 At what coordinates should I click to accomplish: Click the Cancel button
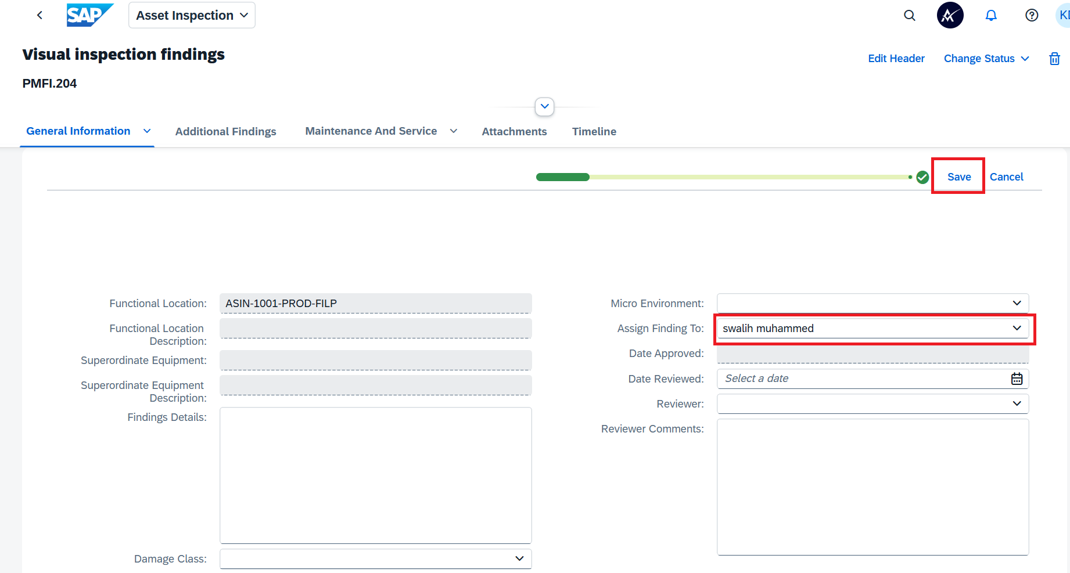pyautogui.click(x=1006, y=176)
